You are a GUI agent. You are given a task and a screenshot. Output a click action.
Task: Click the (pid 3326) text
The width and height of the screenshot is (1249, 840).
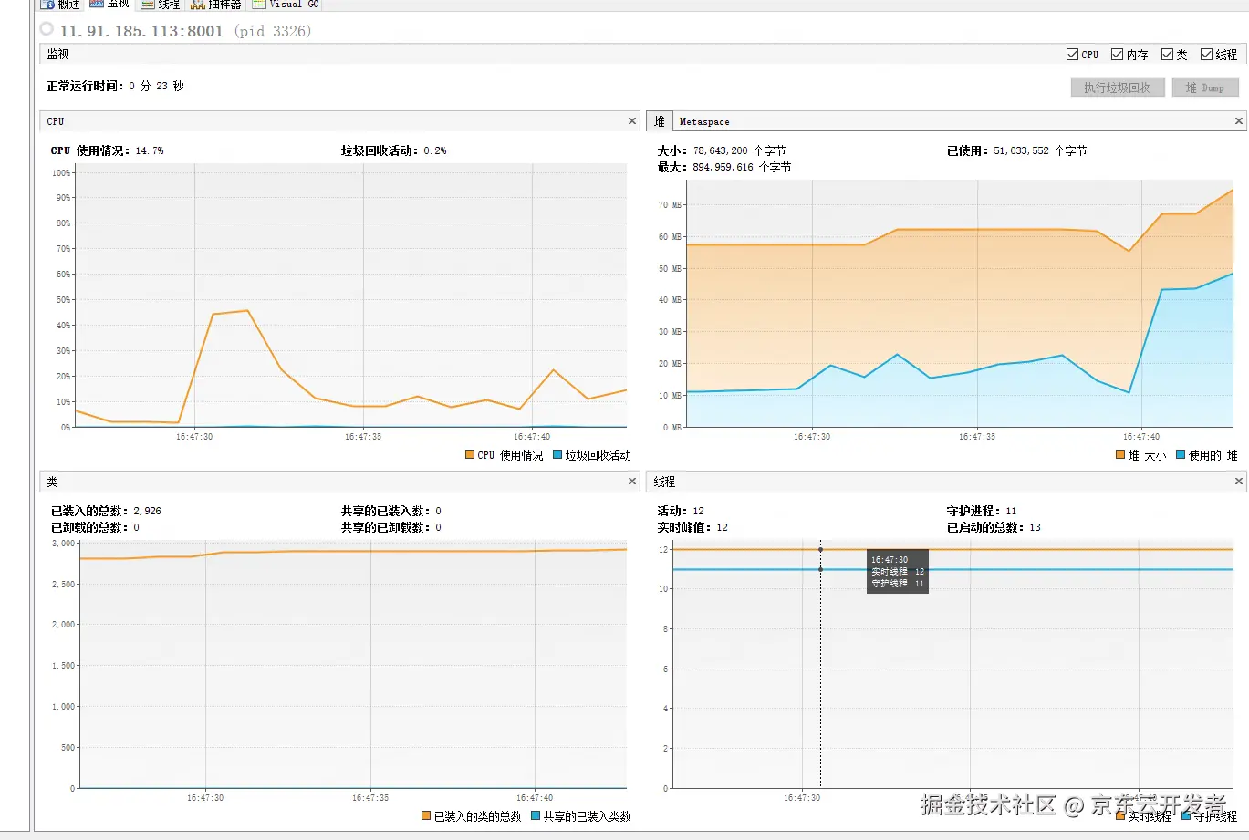(272, 31)
